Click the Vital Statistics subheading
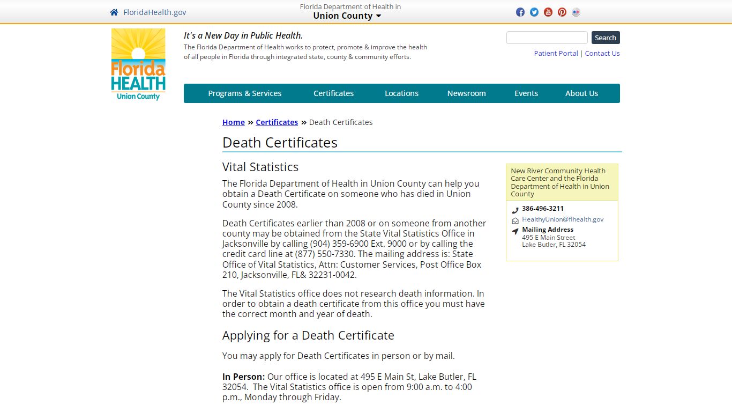 pos(260,167)
